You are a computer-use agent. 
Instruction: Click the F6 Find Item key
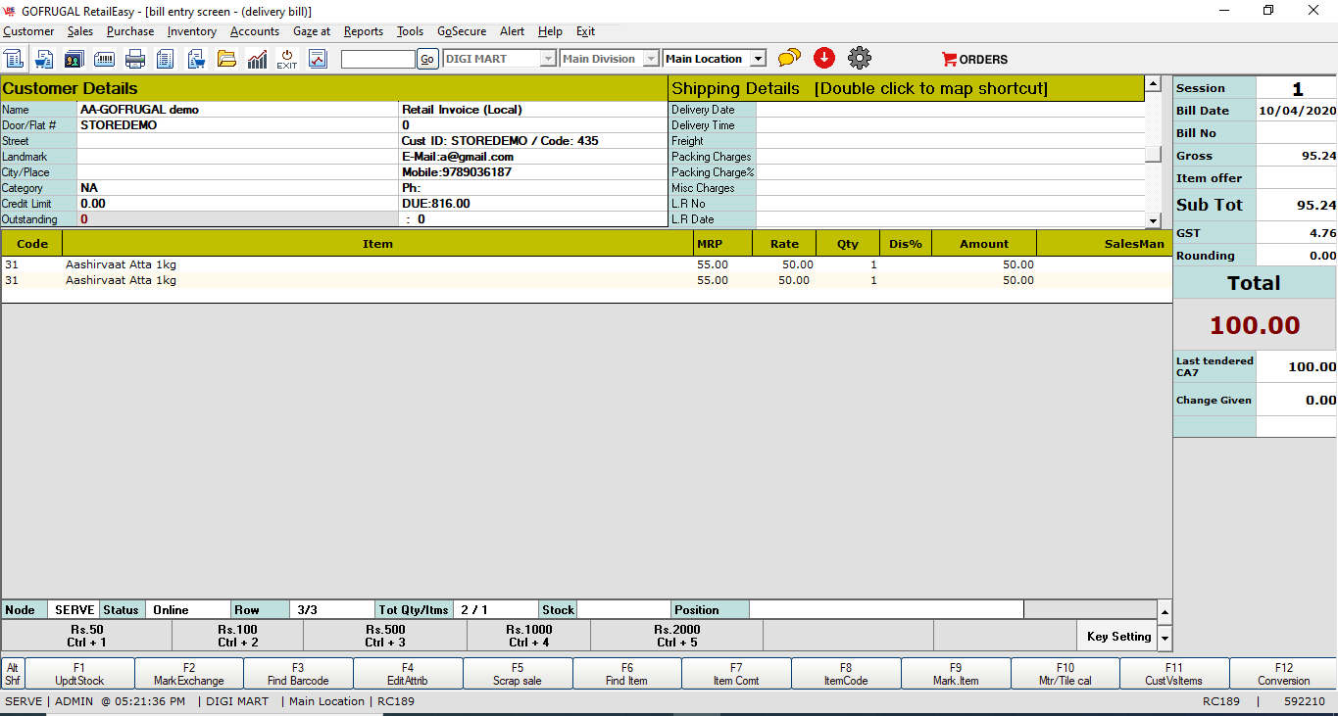click(x=626, y=674)
